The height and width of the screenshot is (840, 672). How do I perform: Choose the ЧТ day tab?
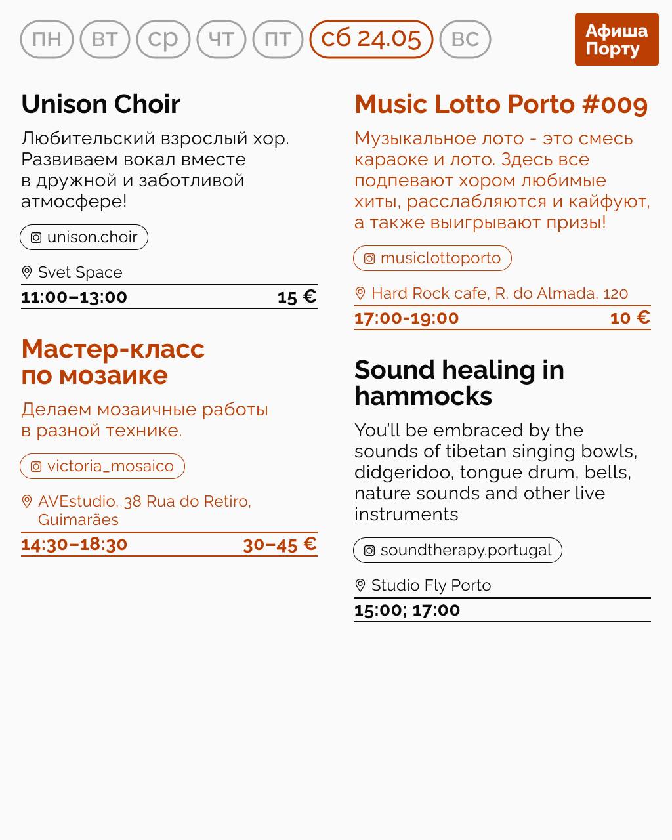tap(221, 39)
